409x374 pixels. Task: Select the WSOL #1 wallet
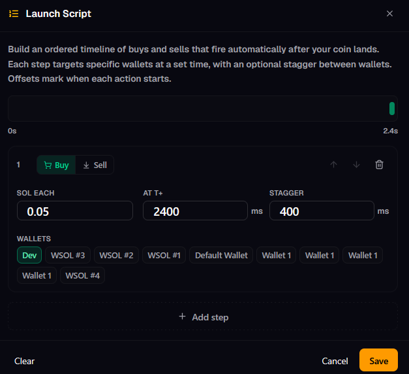click(164, 255)
